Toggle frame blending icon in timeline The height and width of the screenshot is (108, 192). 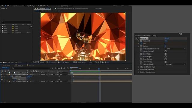click(61, 68)
